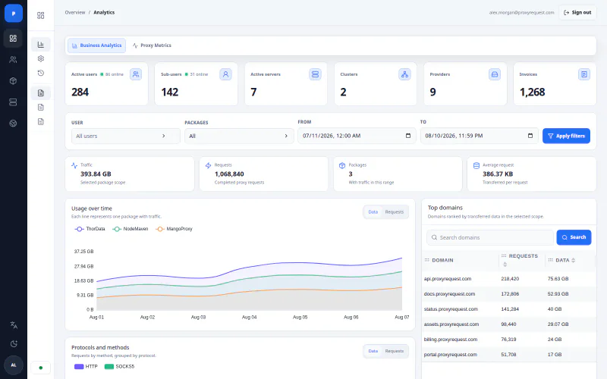Open the globe network icon in dark sidebar
This screenshot has height=379, width=607.
pyautogui.click(x=13, y=124)
